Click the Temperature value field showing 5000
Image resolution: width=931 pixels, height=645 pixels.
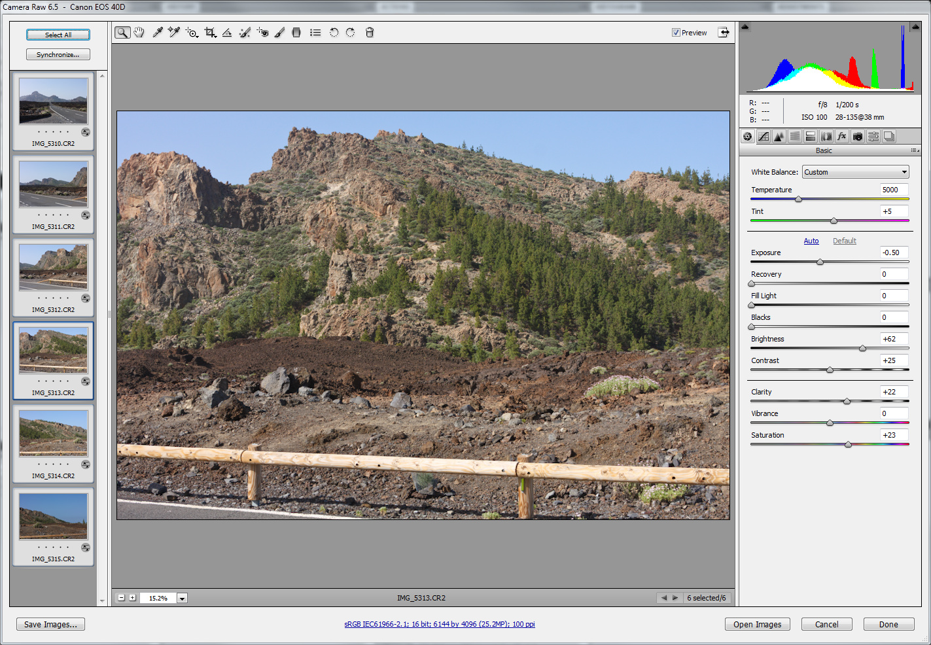(894, 190)
